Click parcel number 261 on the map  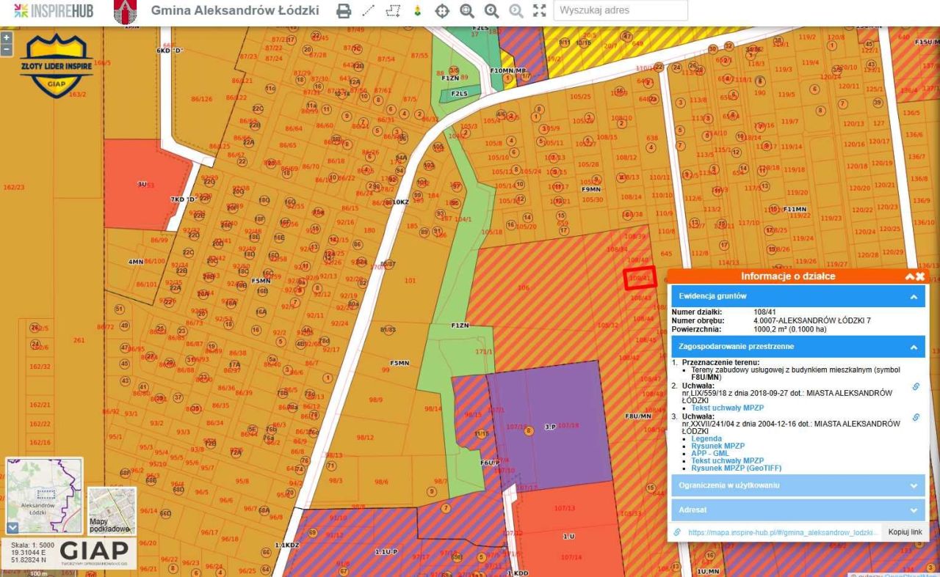point(79,340)
